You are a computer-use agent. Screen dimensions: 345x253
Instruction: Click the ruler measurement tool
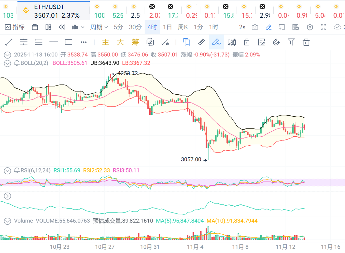201,42
